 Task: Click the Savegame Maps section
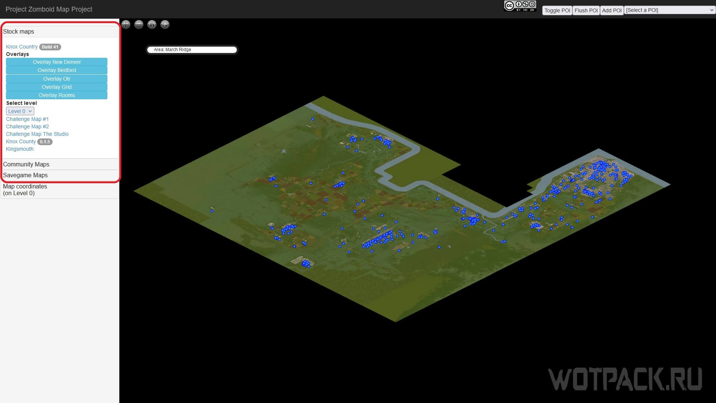click(25, 175)
